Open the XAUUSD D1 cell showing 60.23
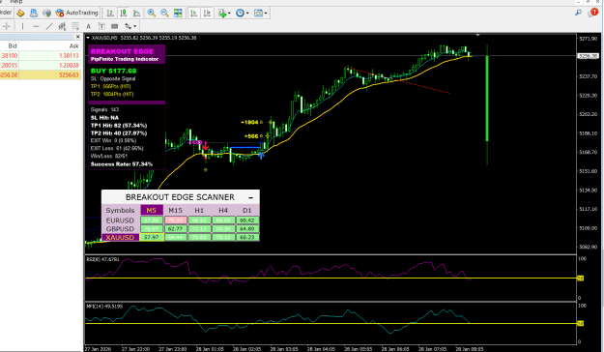Viewport: 604px width, 352px height. 247,238
